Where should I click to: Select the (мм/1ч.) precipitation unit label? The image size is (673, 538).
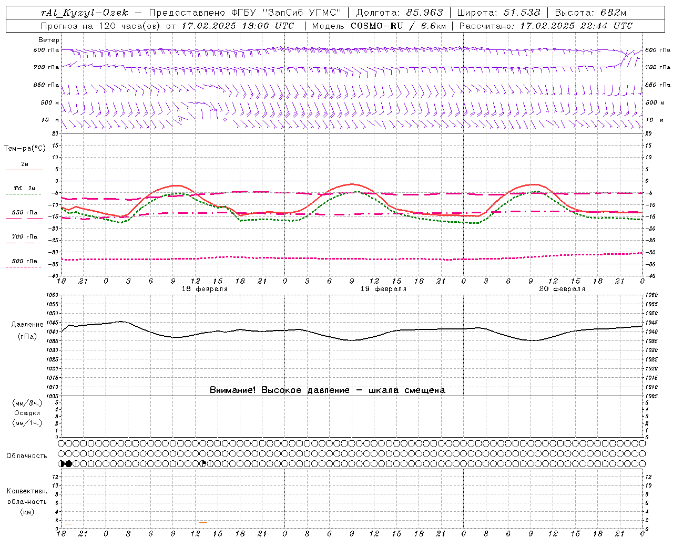pos(27,423)
